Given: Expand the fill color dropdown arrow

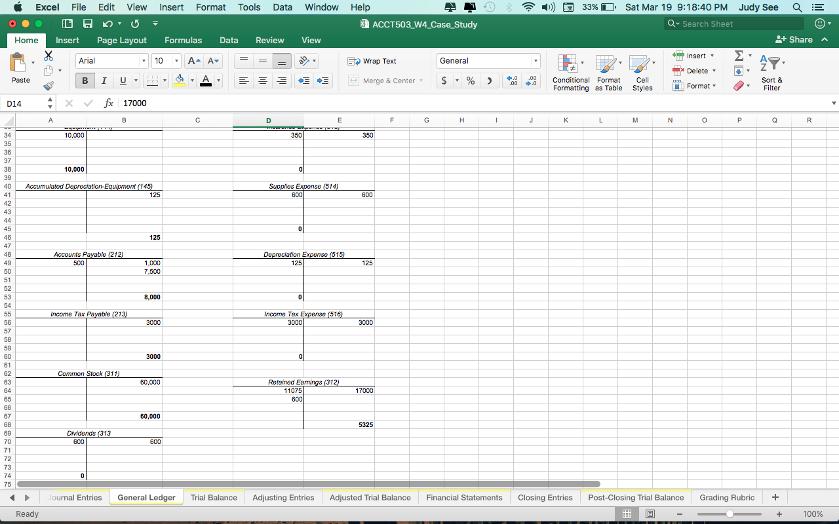Looking at the screenshot, I should [192, 81].
